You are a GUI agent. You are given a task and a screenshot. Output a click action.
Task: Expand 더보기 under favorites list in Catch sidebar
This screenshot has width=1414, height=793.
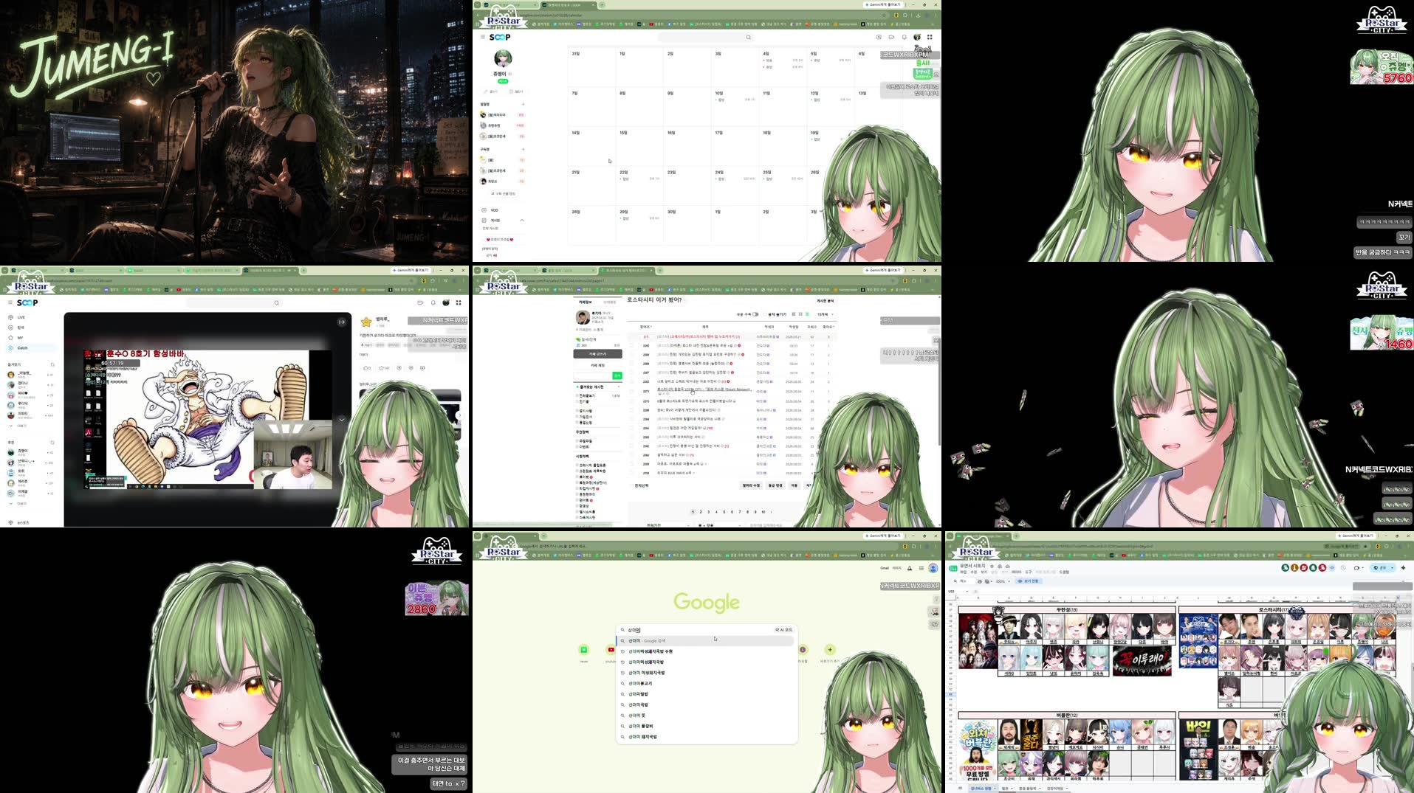click(20, 426)
